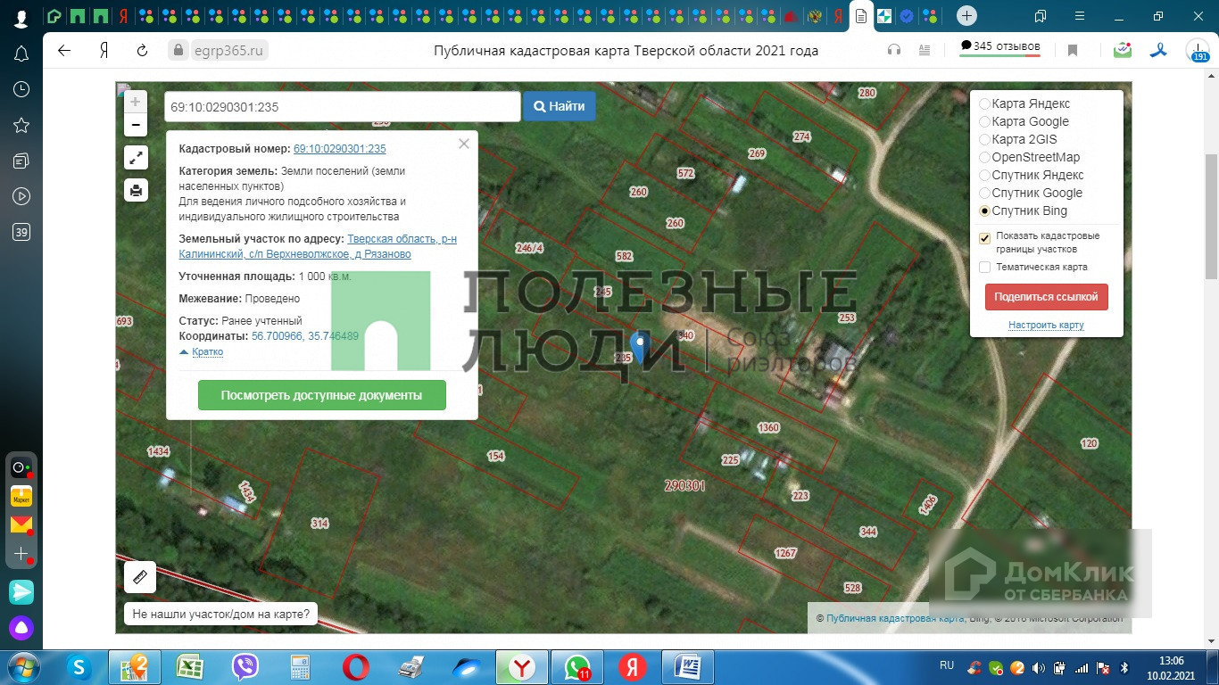Open browsing history from the sidebar

(21, 89)
